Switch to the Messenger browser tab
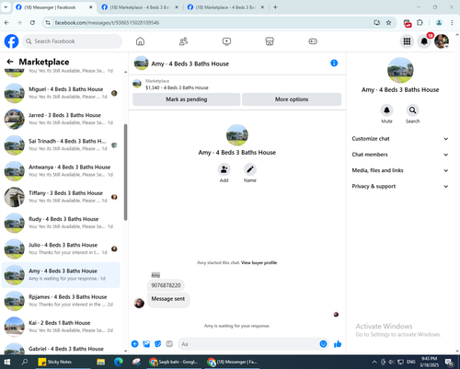Viewport: 460px width, 369px height. [54, 7]
